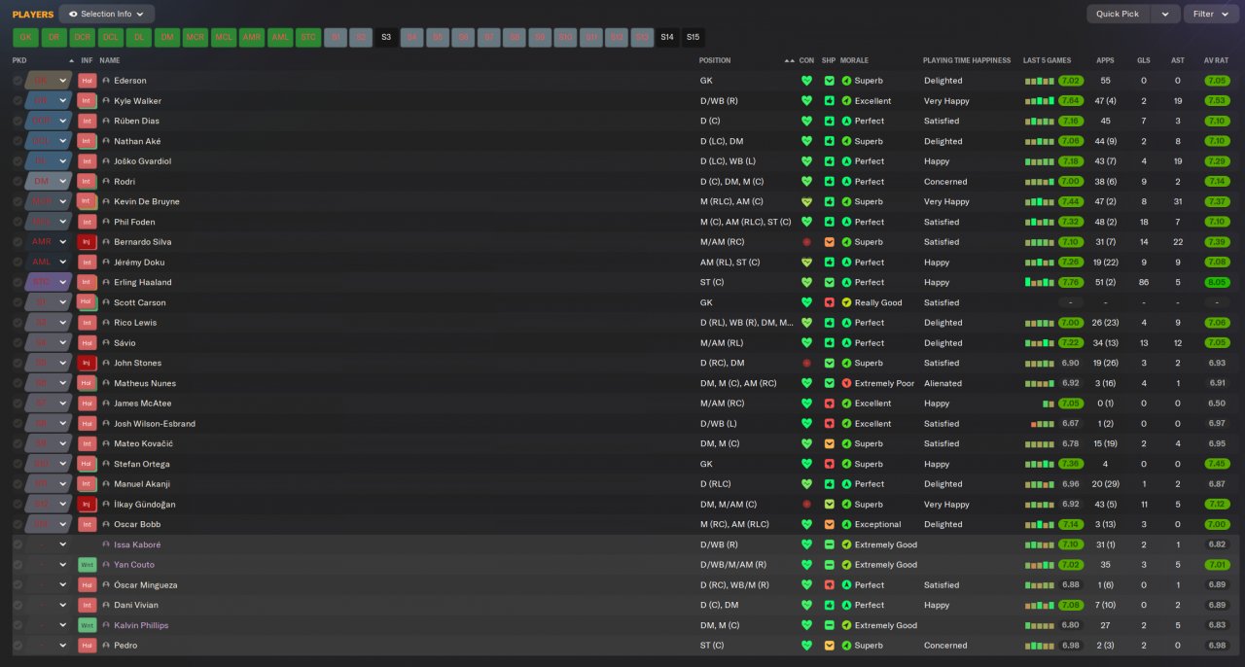Viewport: 1245px width, 667px height.
Task: Click the red sharpness icon for Scott Carson
Action: point(830,302)
